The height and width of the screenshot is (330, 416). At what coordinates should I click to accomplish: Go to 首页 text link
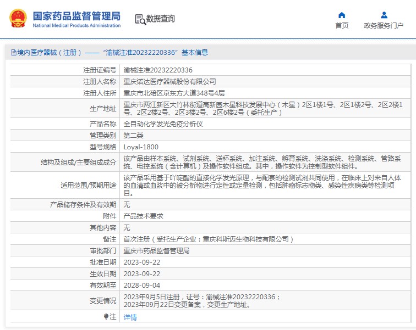pos(342,25)
